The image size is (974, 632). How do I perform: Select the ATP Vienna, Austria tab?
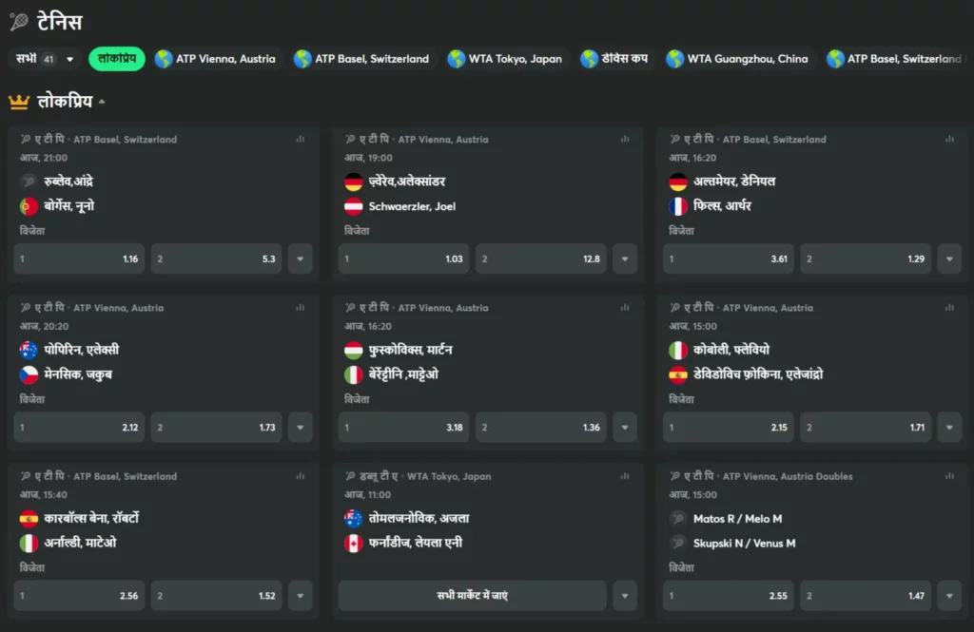coord(216,59)
